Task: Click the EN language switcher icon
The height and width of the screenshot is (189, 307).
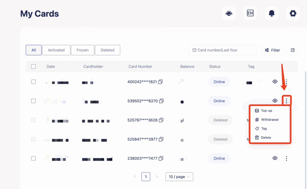Action: point(250,13)
